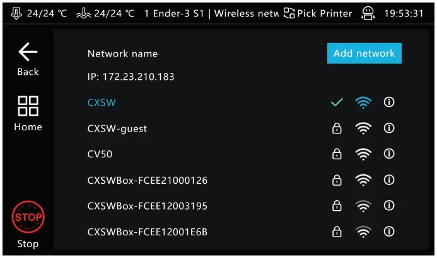This screenshot has height=258, width=437.
Task: Select the connected CXSW network
Action: tap(102, 102)
